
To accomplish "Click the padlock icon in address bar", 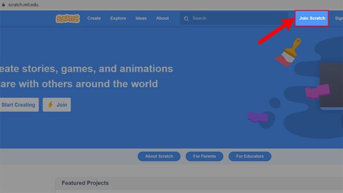I will point(4,4).
